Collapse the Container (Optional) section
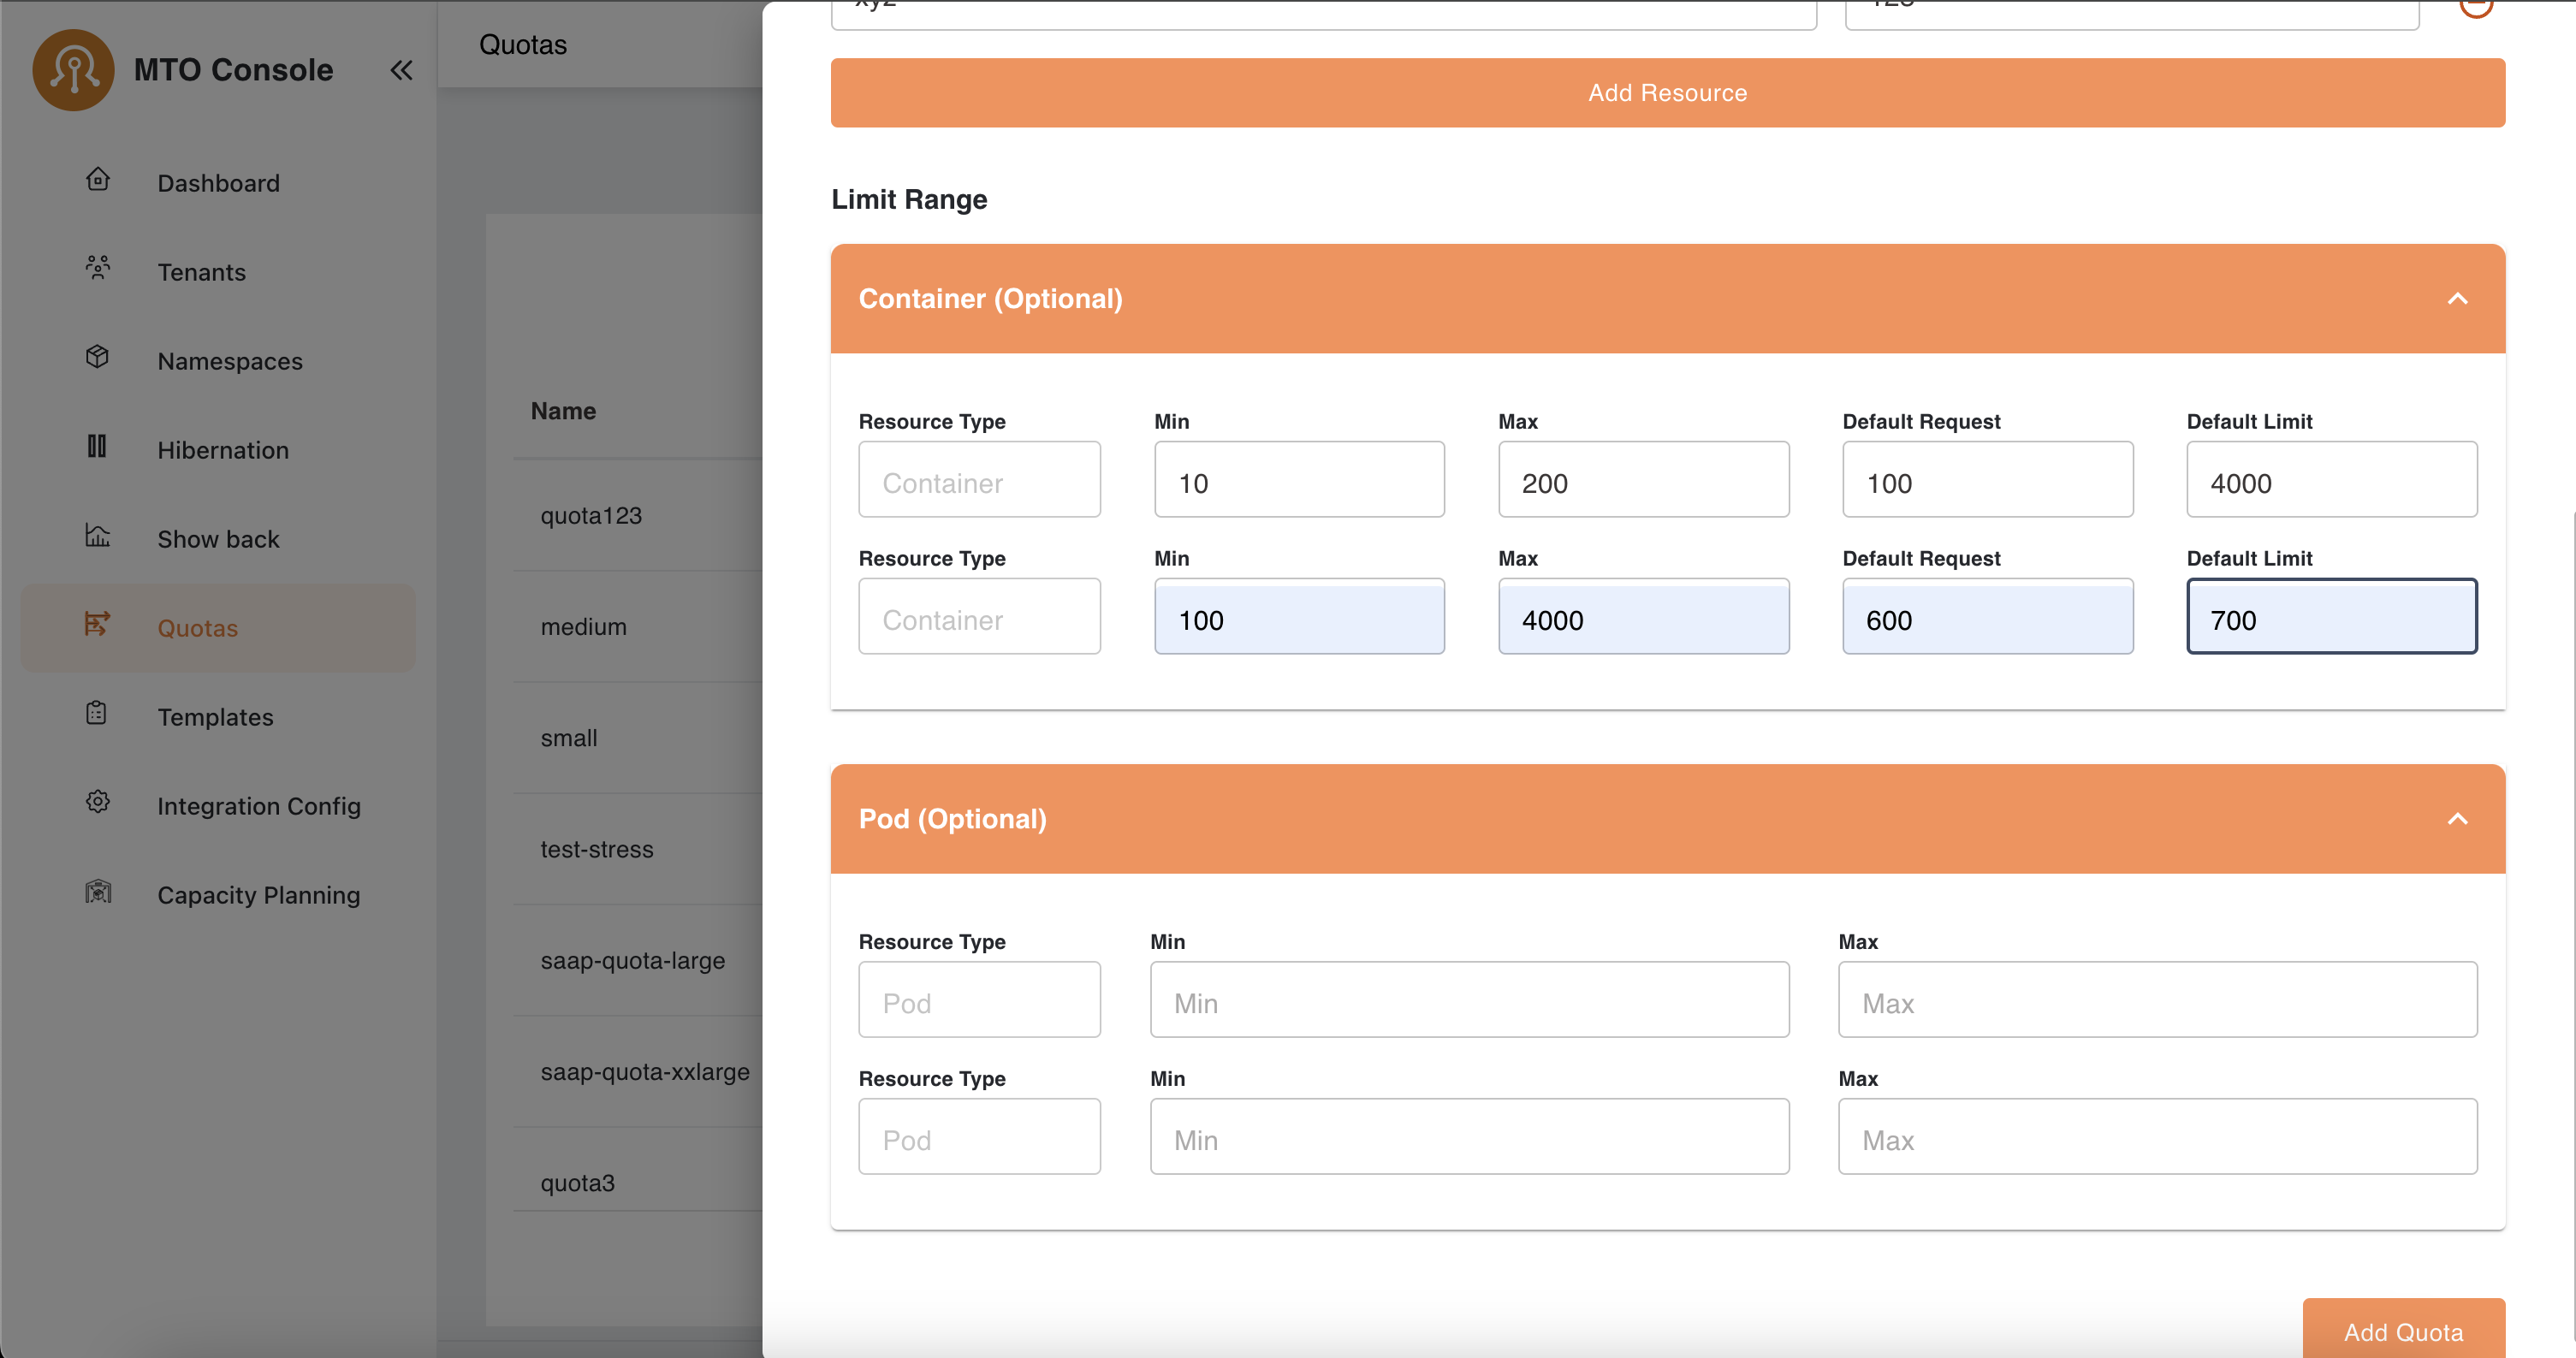This screenshot has height=1358, width=2576. tap(2456, 299)
